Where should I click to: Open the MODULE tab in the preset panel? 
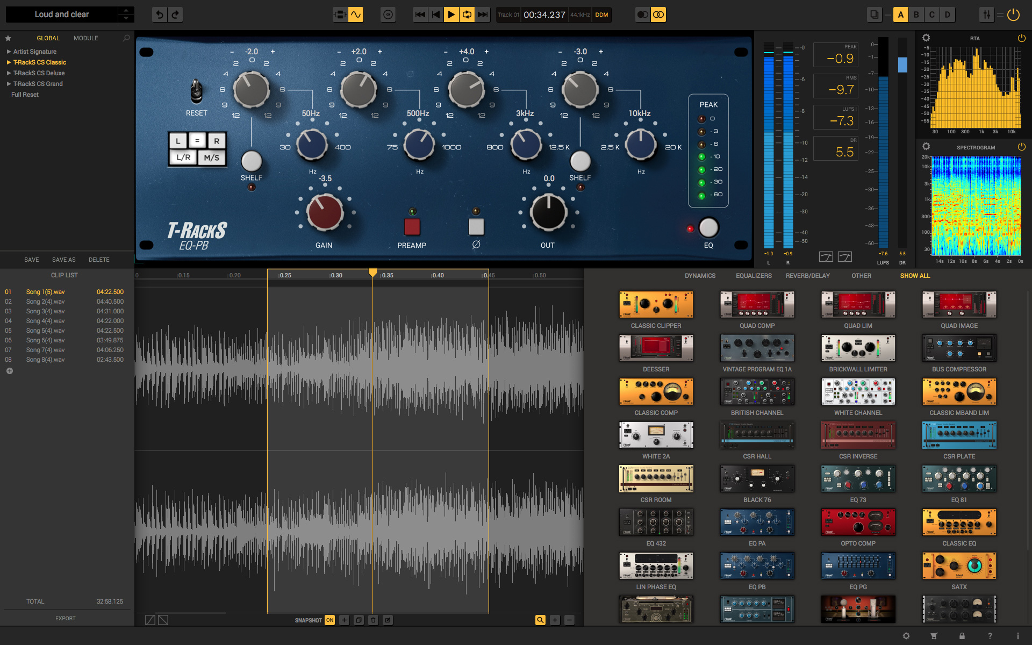pos(85,38)
